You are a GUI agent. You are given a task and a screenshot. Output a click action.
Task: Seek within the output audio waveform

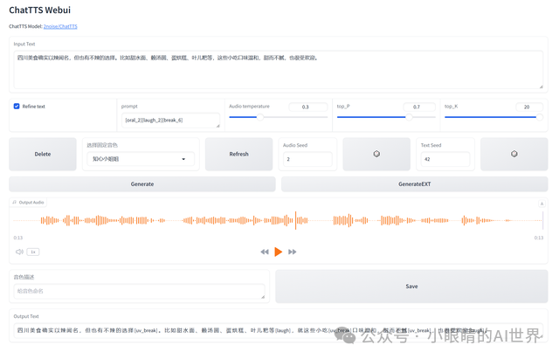[278, 220]
